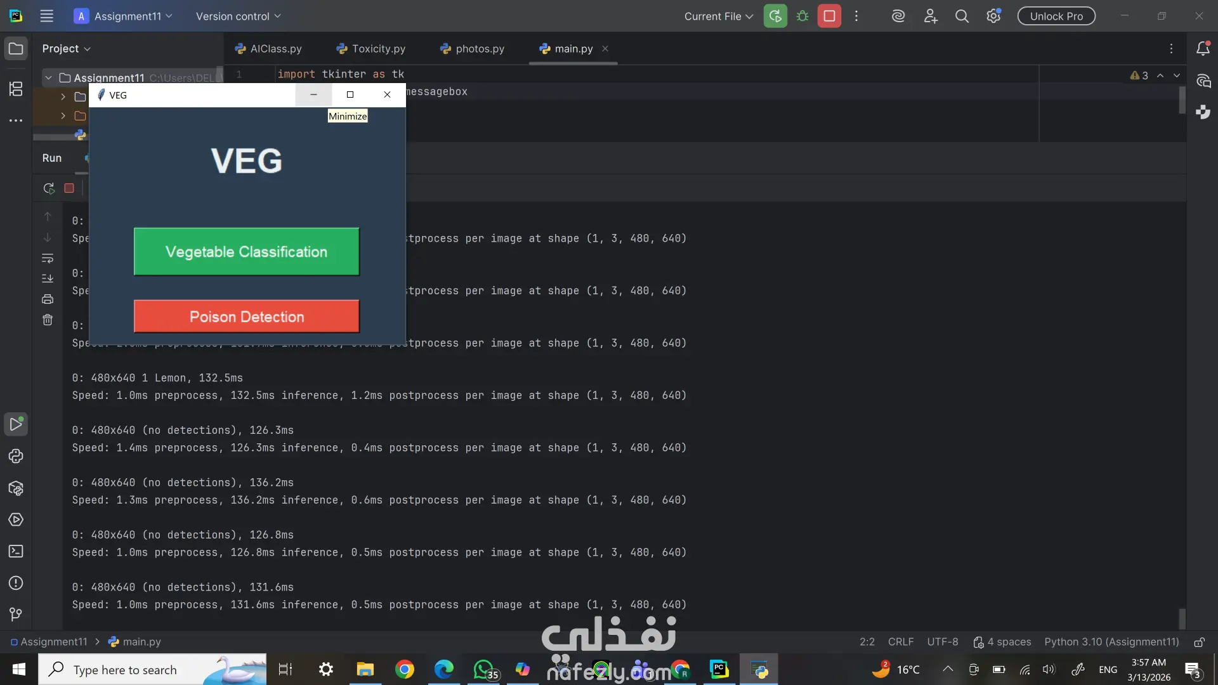Open the Project tool window folder icon
The width and height of the screenshot is (1218, 685).
(16, 49)
